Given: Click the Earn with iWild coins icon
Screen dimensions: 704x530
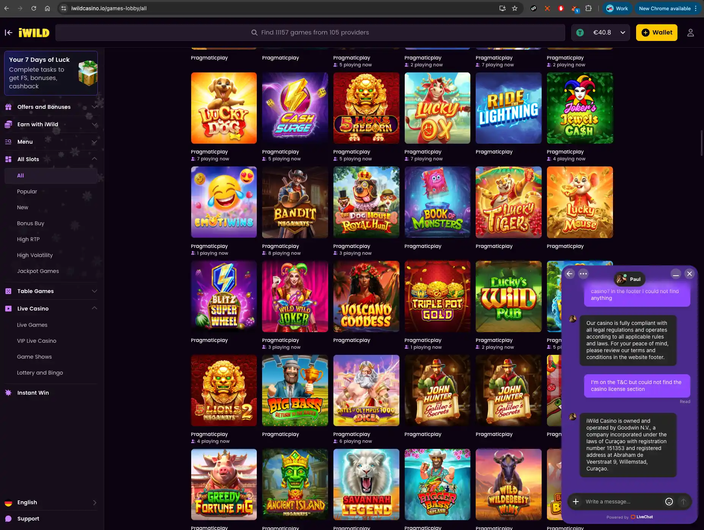Looking at the screenshot, I should coord(8,124).
